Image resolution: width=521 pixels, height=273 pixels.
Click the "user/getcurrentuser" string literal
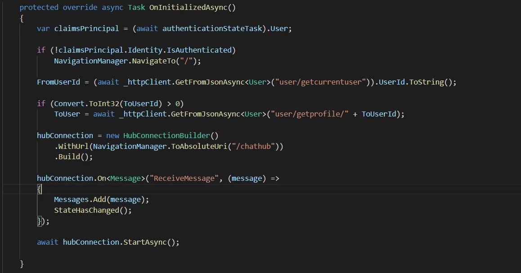pos(321,82)
